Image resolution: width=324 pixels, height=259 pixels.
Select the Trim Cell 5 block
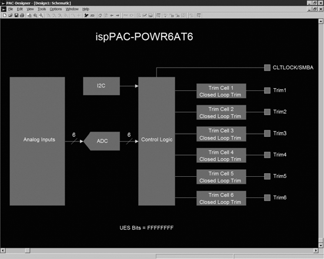click(221, 177)
